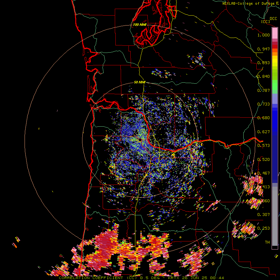Click the 0.467 color scale value
This screenshot has height=280, width=280.
[x=264, y=173]
